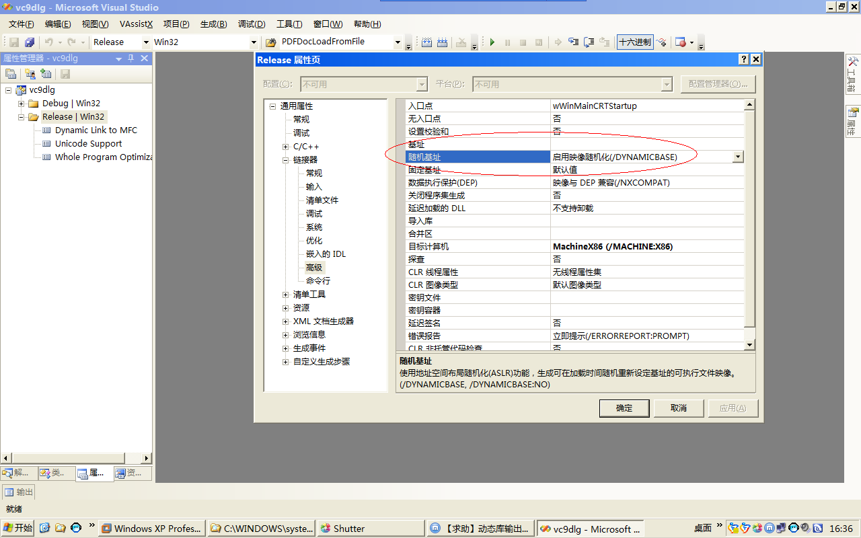Open the 随机基址 value dropdown arrow
Screen dimensions: 861x538
tap(738, 157)
